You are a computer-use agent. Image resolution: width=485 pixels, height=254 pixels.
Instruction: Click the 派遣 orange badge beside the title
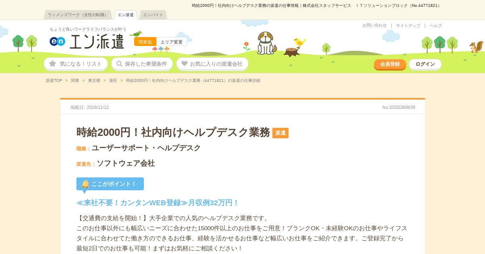tap(280, 133)
